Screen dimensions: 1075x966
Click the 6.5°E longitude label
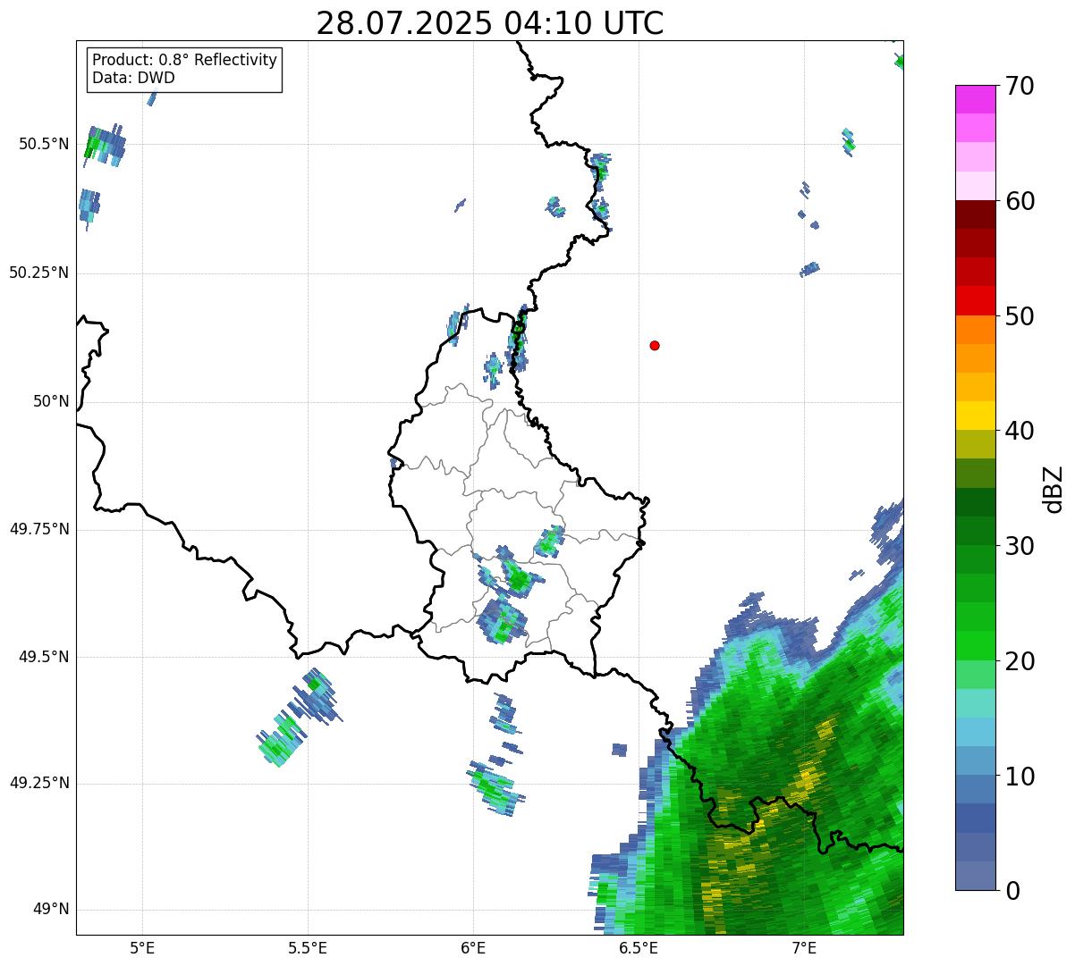coord(639,947)
